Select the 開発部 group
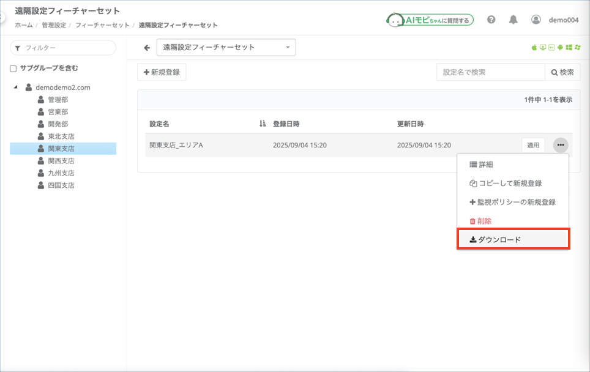 click(58, 124)
